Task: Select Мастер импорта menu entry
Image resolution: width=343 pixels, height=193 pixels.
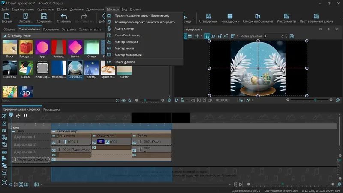Action: click(126, 42)
